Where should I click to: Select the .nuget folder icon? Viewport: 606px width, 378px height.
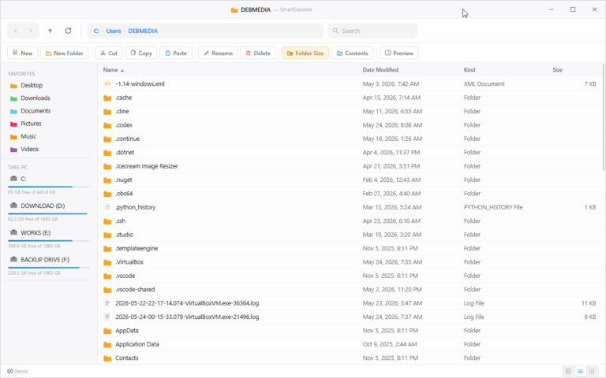[x=107, y=180]
